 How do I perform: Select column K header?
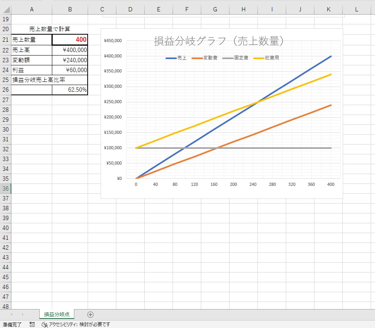pos(328,9)
